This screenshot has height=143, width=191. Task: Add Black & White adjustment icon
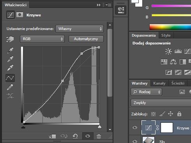click(x=183, y=62)
